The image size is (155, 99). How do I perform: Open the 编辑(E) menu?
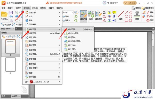tap(10, 8)
